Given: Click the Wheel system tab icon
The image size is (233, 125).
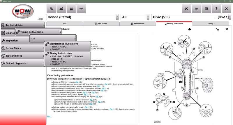Looking at the screenshot, I should 132,24.
